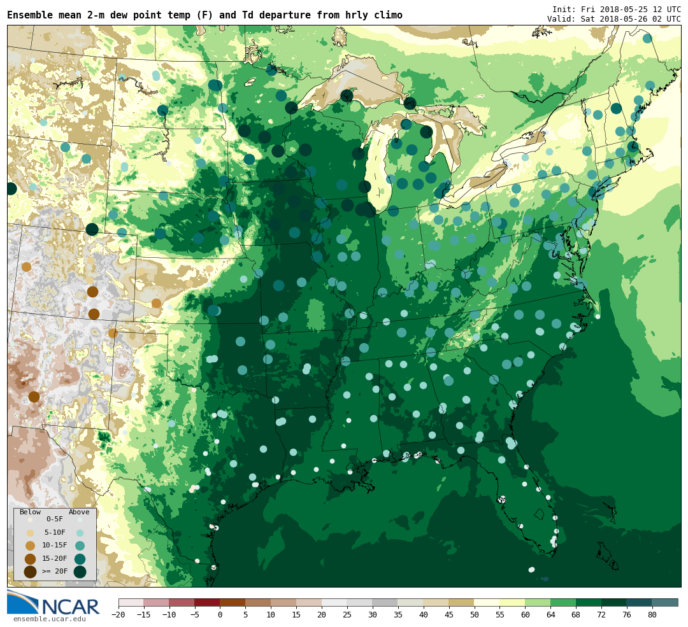Screen dimensions: 688x627
Task: Click the NCAR logo
Action: (x=54, y=602)
